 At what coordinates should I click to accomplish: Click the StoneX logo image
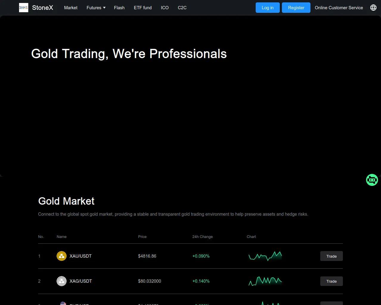click(24, 8)
